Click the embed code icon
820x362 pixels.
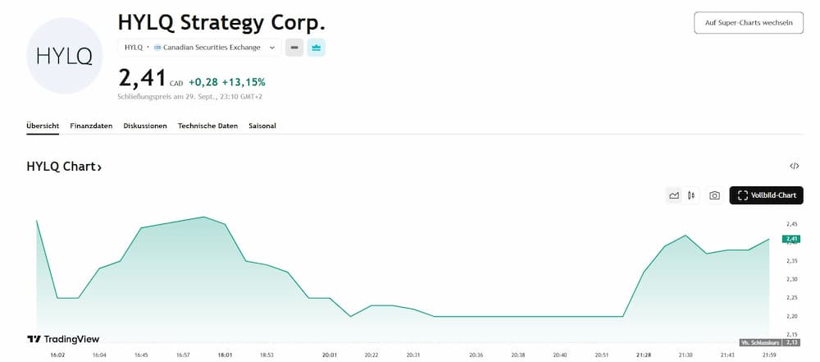click(x=794, y=166)
